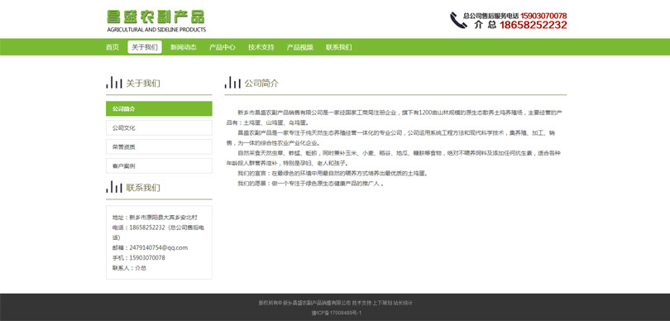
Task: Open the 产品视频 navigation item
Action: (x=300, y=47)
